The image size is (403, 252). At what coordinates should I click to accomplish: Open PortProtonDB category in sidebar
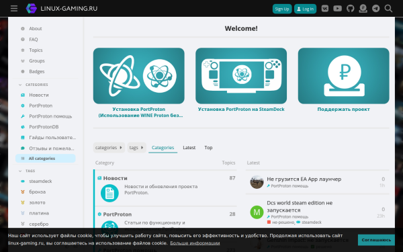tap(44, 127)
